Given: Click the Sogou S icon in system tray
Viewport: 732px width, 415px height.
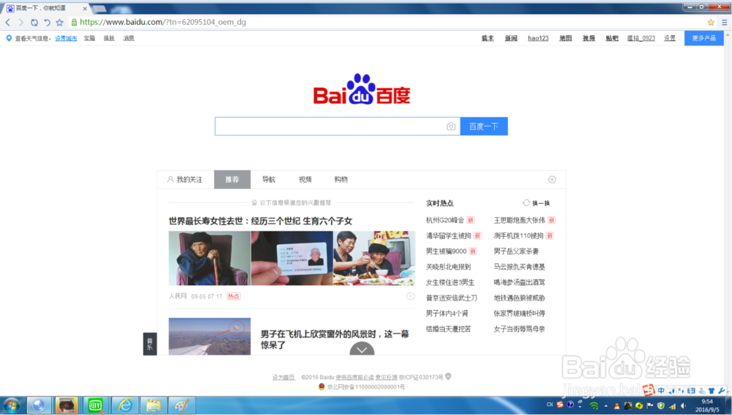Looking at the screenshot, I should [560, 405].
